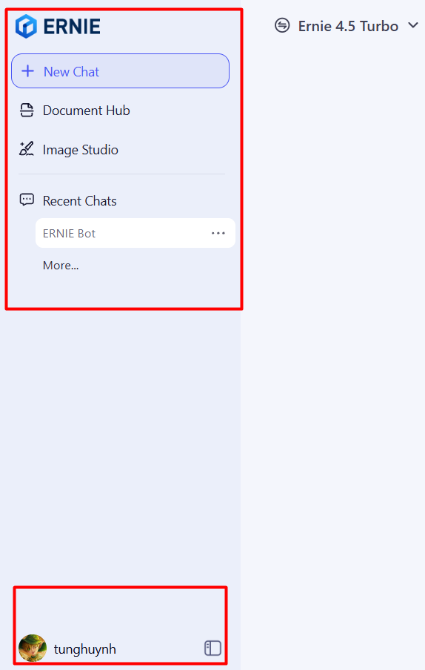The image size is (425, 670).
Task: Select the Recent Chats heading
Action: 80,201
